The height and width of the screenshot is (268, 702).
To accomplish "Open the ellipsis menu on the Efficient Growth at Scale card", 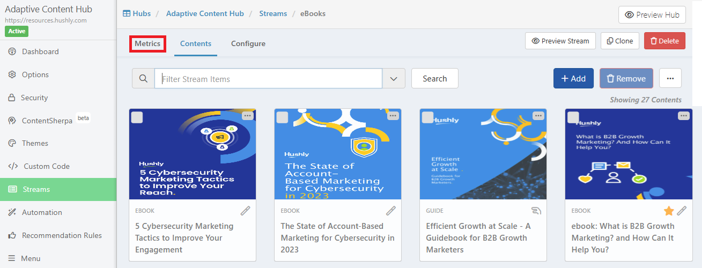I will 538,115.
